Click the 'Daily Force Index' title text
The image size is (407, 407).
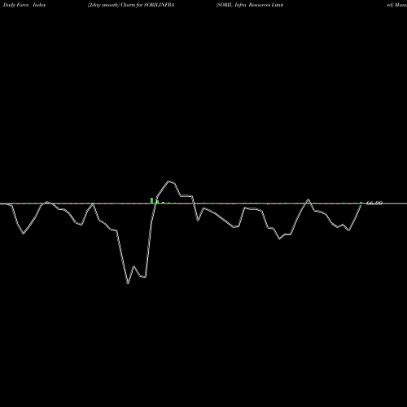click(24, 5)
